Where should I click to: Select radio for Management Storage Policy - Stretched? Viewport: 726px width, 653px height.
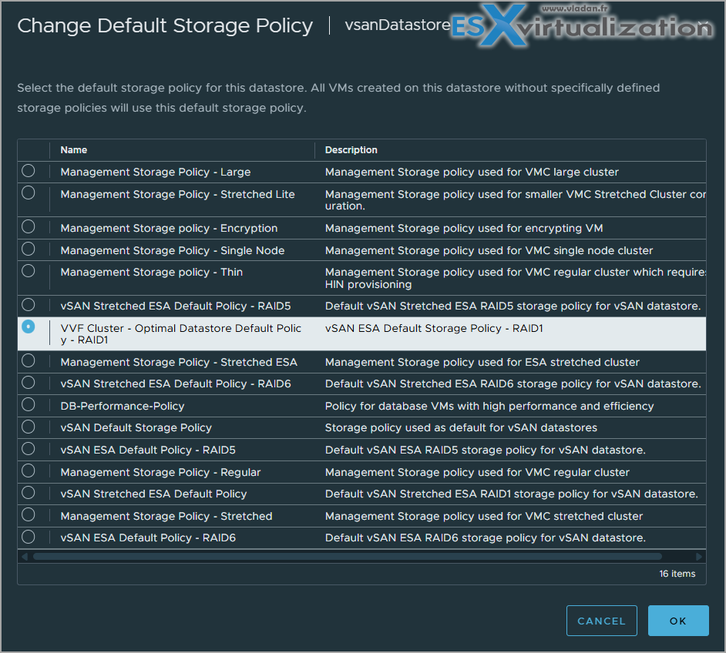[x=29, y=514]
